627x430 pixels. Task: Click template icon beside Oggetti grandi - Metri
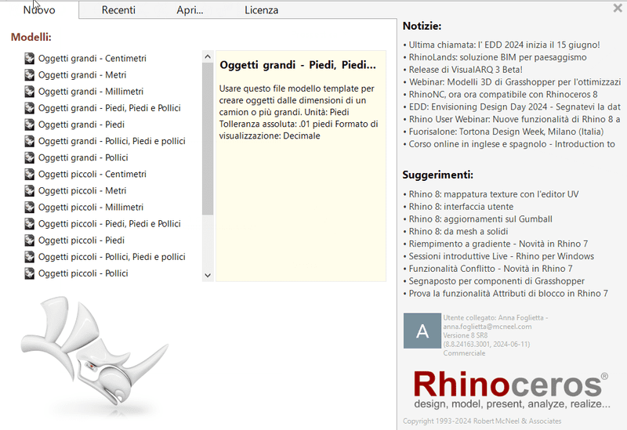tap(29, 74)
